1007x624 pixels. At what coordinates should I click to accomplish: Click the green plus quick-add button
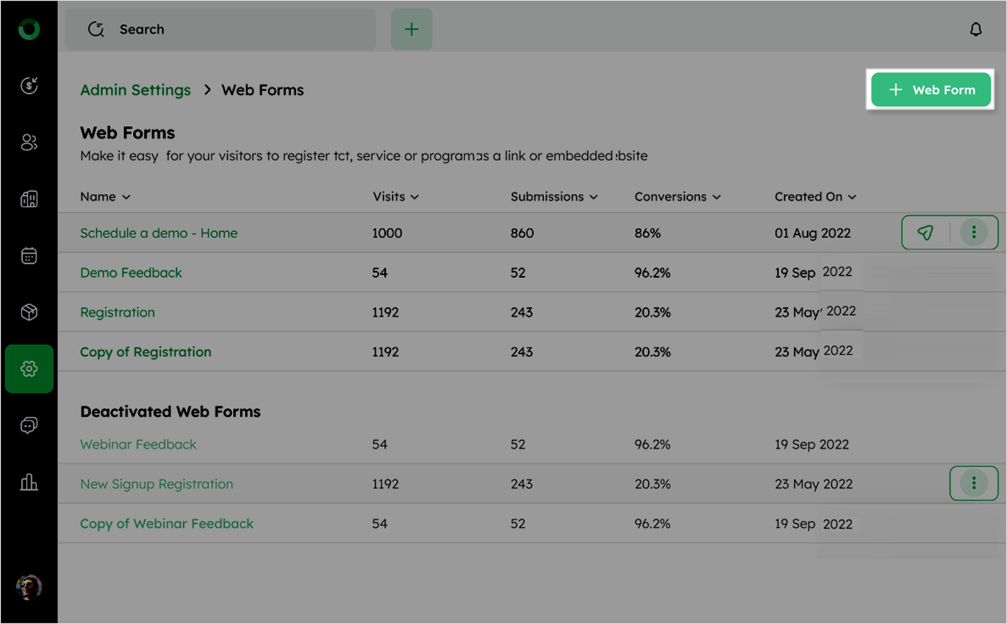[x=411, y=30]
